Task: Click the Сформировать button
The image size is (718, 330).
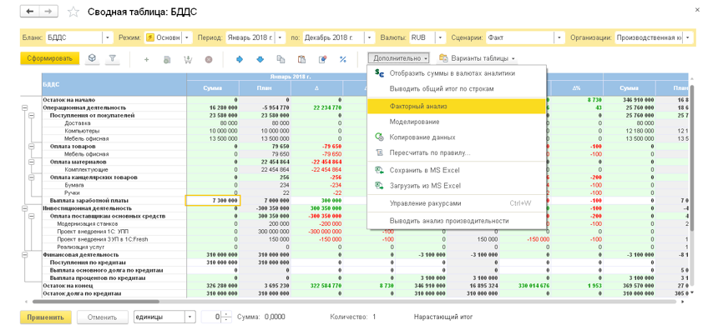Action: coord(50,58)
